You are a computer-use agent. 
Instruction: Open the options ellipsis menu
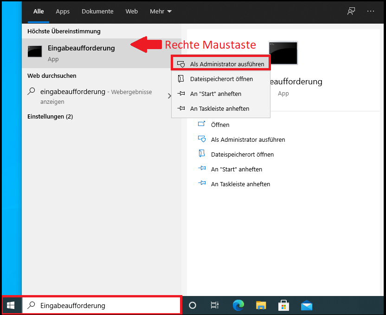pos(371,11)
